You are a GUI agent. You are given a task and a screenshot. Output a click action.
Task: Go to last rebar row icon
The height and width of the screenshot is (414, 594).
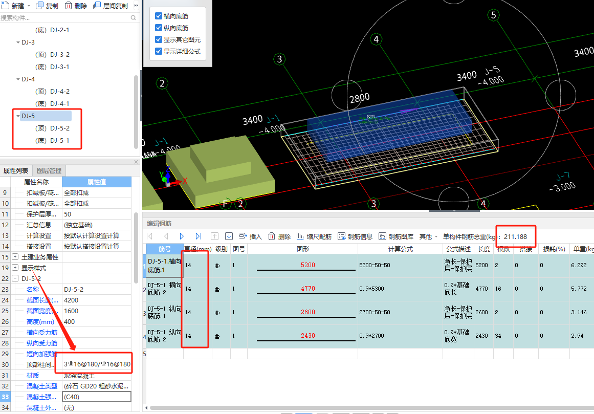click(198, 236)
